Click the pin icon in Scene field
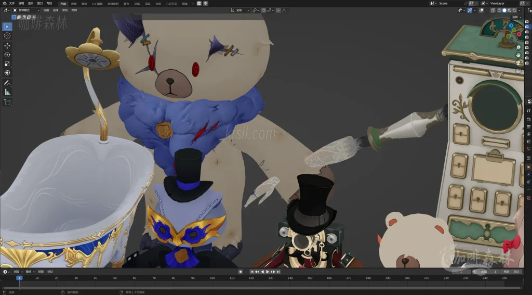Viewport: 532px width, 295px height. coord(465,4)
